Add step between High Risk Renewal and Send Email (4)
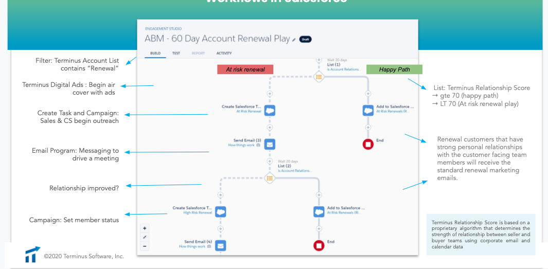 (x=220, y=229)
